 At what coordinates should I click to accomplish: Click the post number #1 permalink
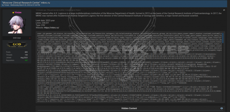(x=224, y=10)
